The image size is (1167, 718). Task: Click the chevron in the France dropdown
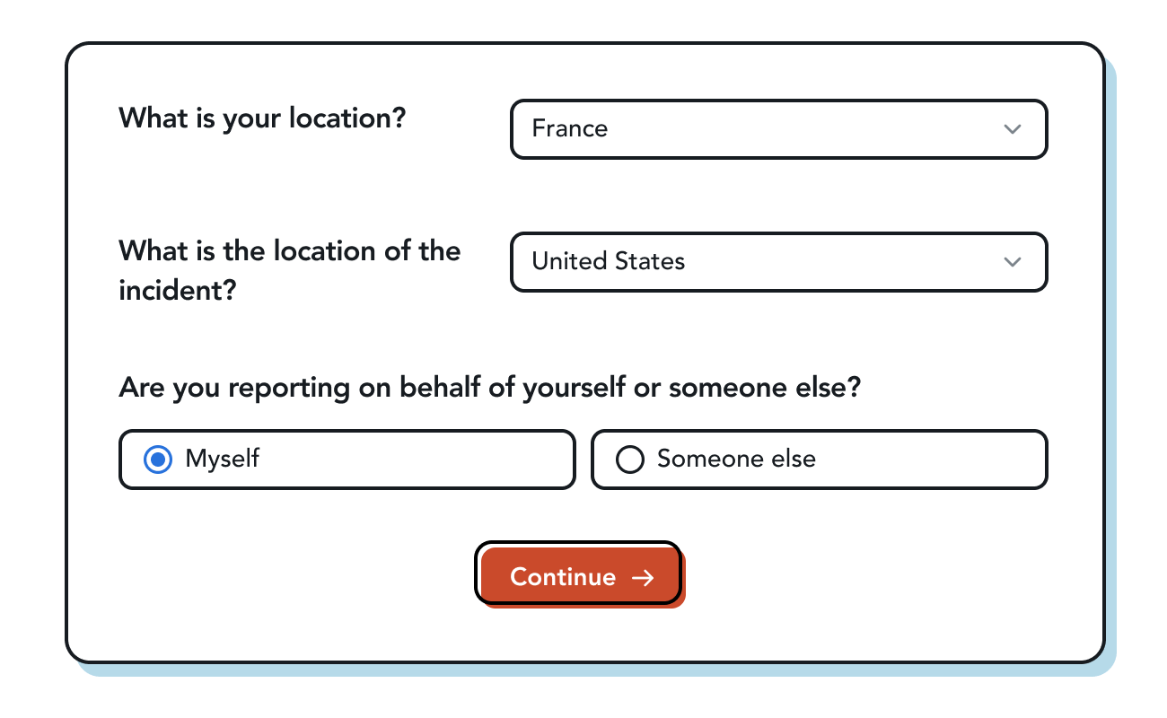pyautogui.click(x=1012, y=129)
